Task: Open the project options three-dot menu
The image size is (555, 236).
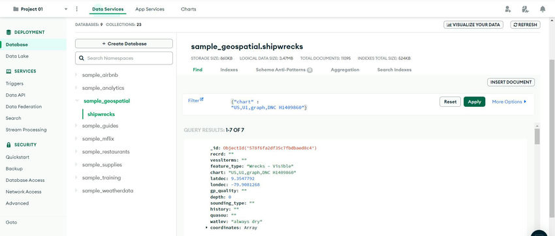Action: (77, 9)
